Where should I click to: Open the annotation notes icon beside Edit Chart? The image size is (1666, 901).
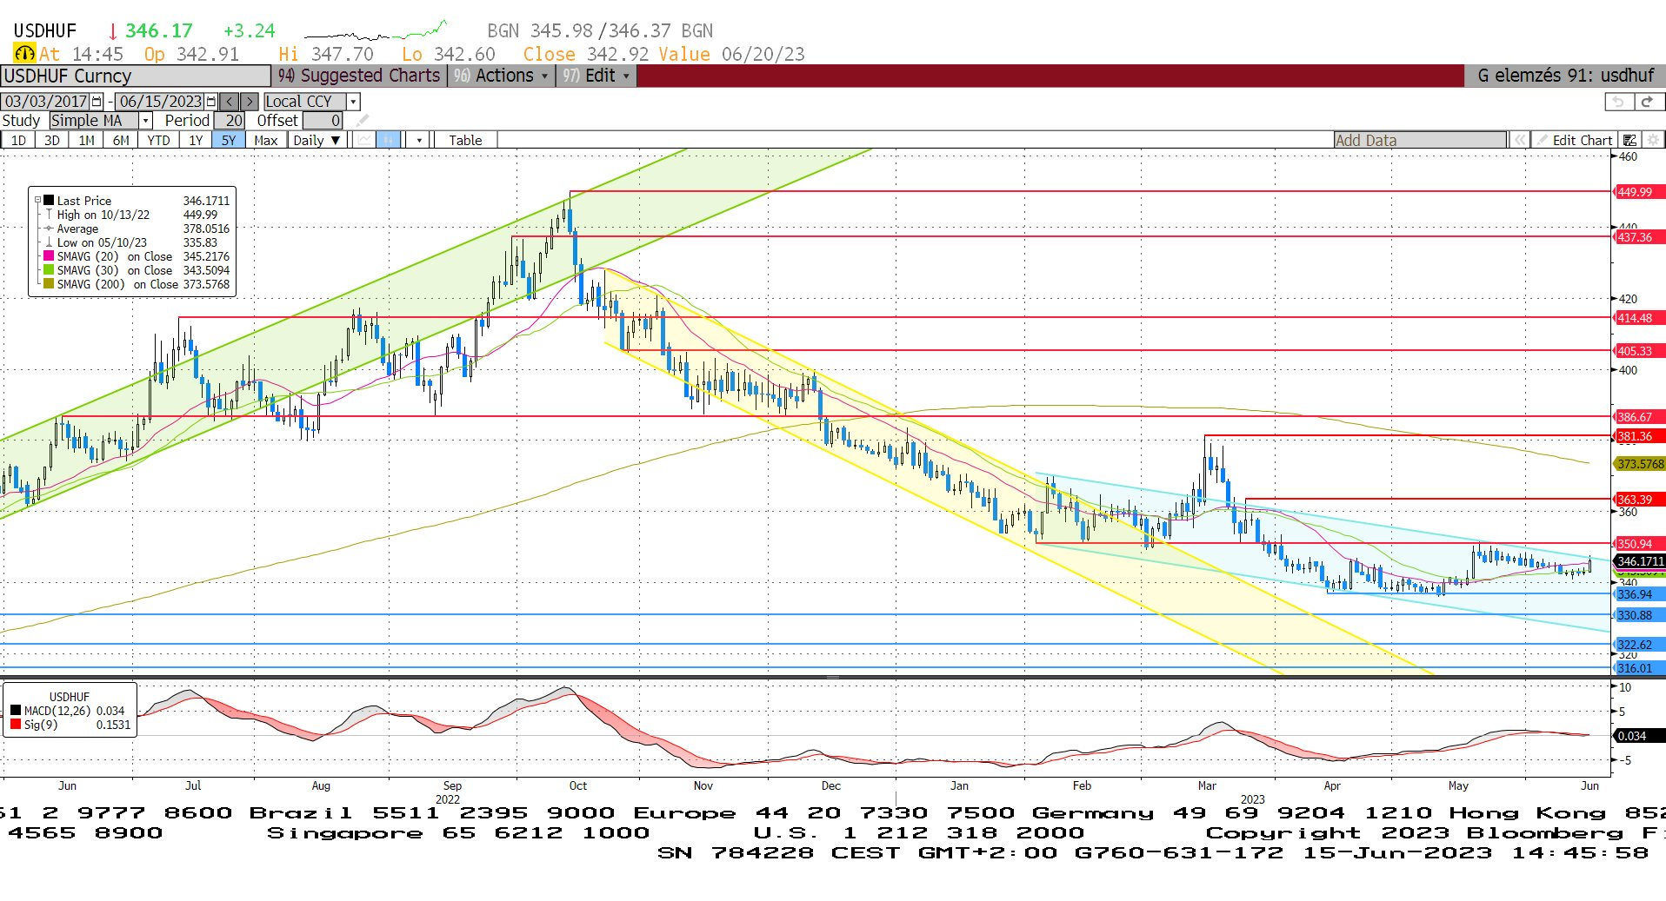click(1630, 140)
